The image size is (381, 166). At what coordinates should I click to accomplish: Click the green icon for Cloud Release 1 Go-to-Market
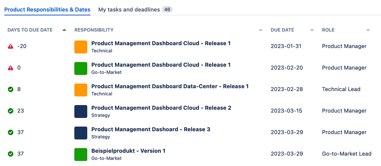pos(81,68)
